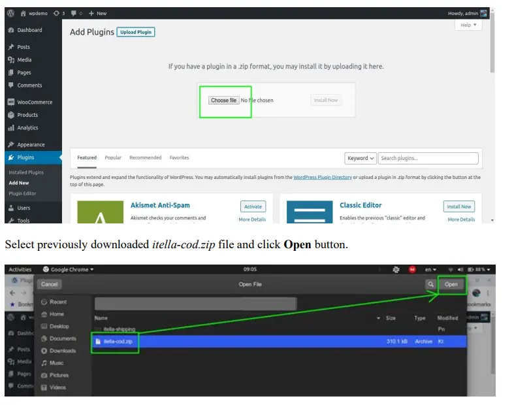Click Activities in the GNOME top bar
This screenshot has height=405, width=514.
(x=20, y=270)
